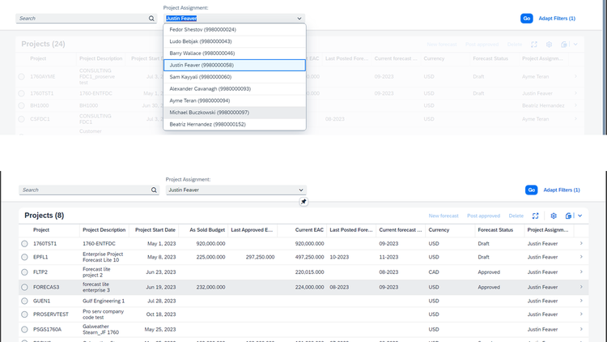
Task: Select radio button for project 1760TST1 in lower table
Action: click(x=24, y=244)
